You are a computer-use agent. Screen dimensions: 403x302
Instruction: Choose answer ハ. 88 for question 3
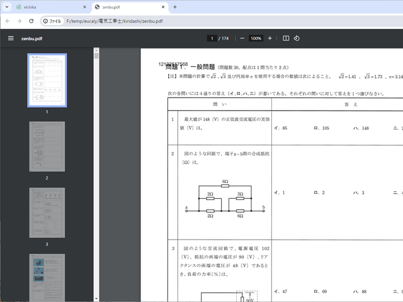click(x=360, y=291)
